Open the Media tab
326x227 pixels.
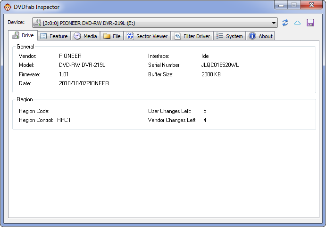(x=85, y=36)
